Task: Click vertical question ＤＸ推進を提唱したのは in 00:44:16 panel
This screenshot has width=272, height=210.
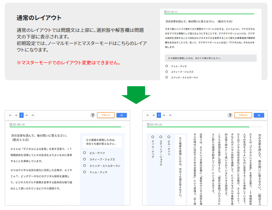Action: tap(180, 167)
